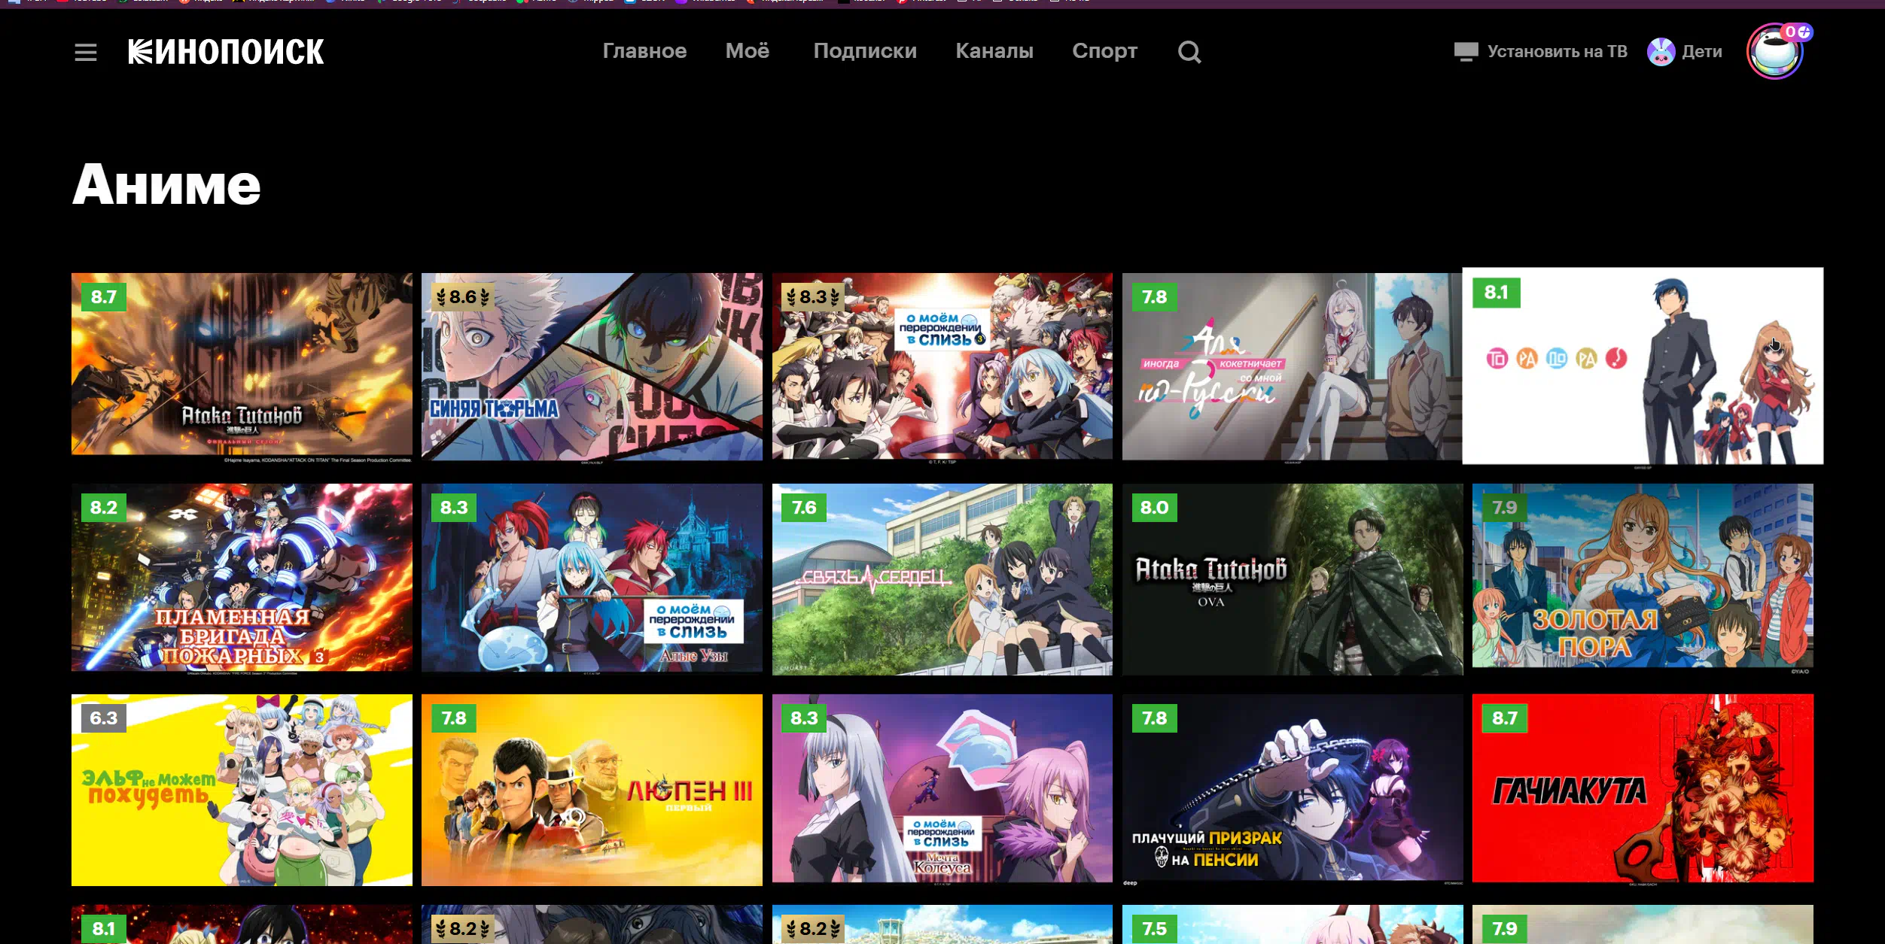Open Атака Титанов OVA card
The image size is (1885, 944).
tap(1293, 579)
